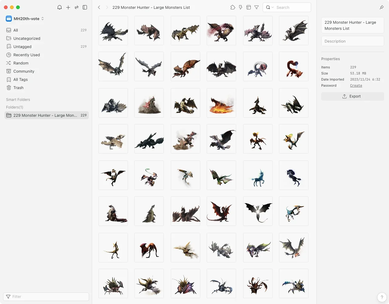Open the search magnifier options dropdown
Viewport: 389px width, 304px height.
tap(270, 7)
